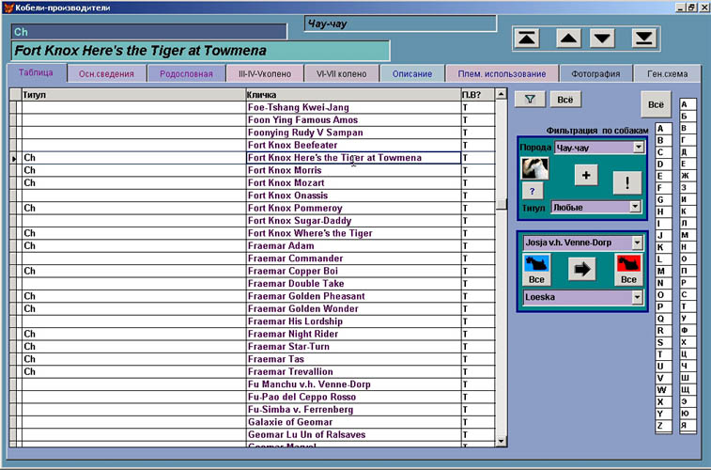
Task: Expand the Титул dropdown set to Любые
Action: coord(635,207)
